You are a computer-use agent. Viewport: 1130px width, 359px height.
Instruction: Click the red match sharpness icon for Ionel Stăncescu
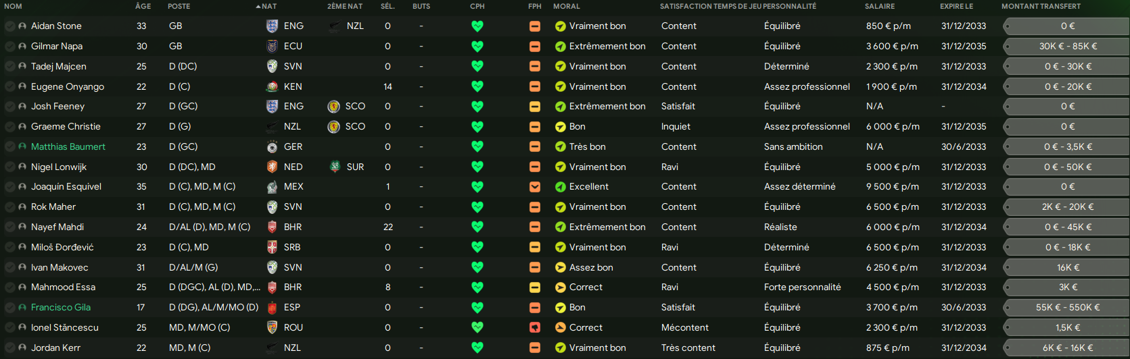click(535, 328)
